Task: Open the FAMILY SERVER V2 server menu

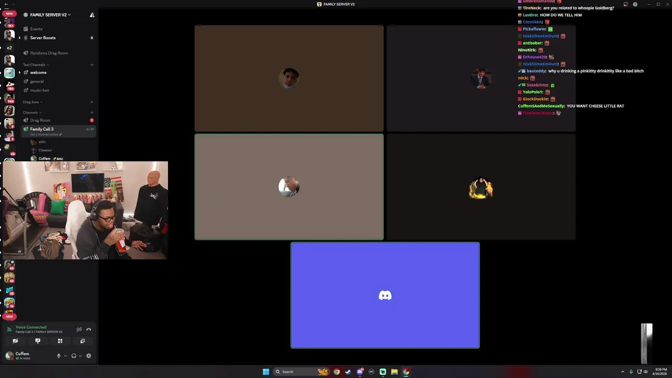Action: 50,15
